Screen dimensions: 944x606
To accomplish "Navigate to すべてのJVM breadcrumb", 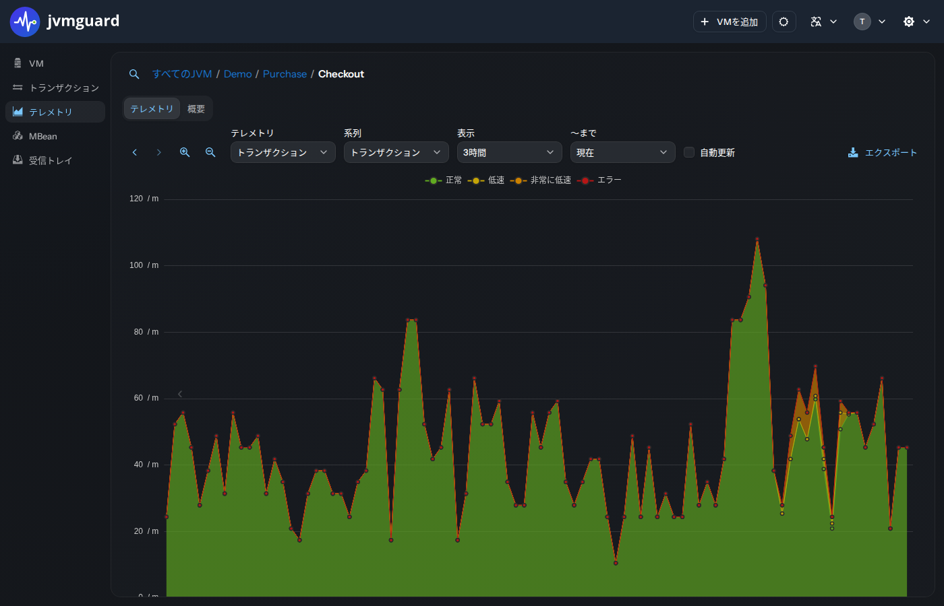I will [x=182, y=74].
